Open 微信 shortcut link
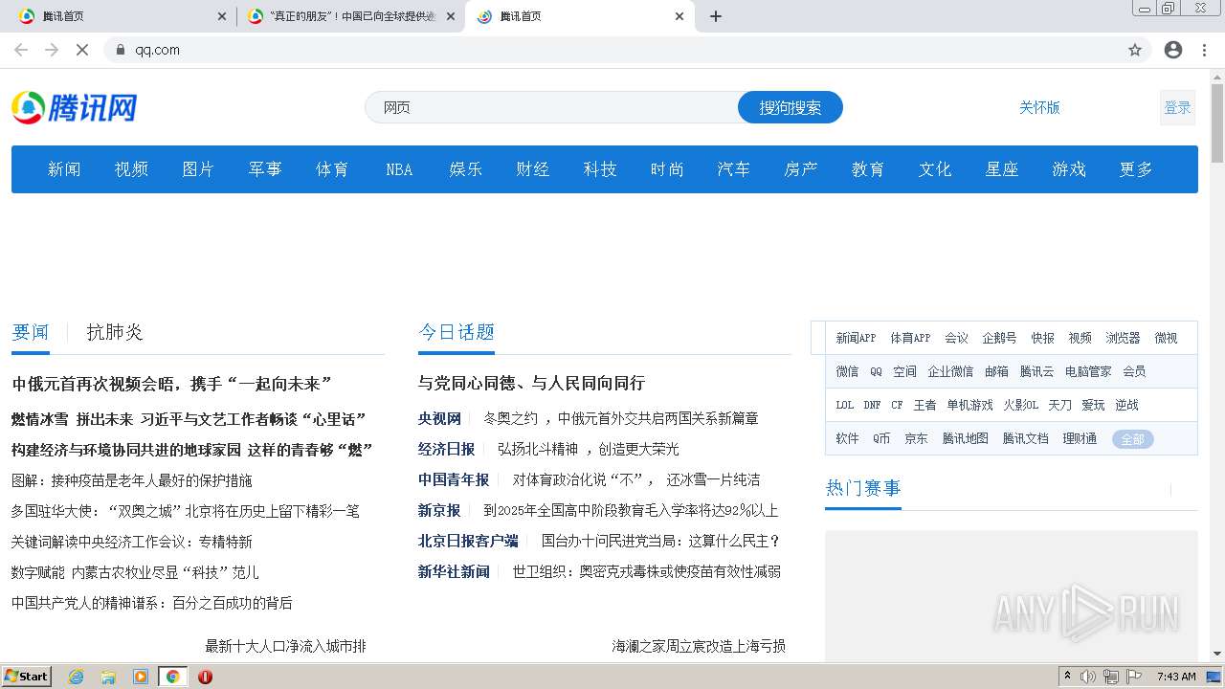Viewport: 1225px width, 689px height. 847,371
